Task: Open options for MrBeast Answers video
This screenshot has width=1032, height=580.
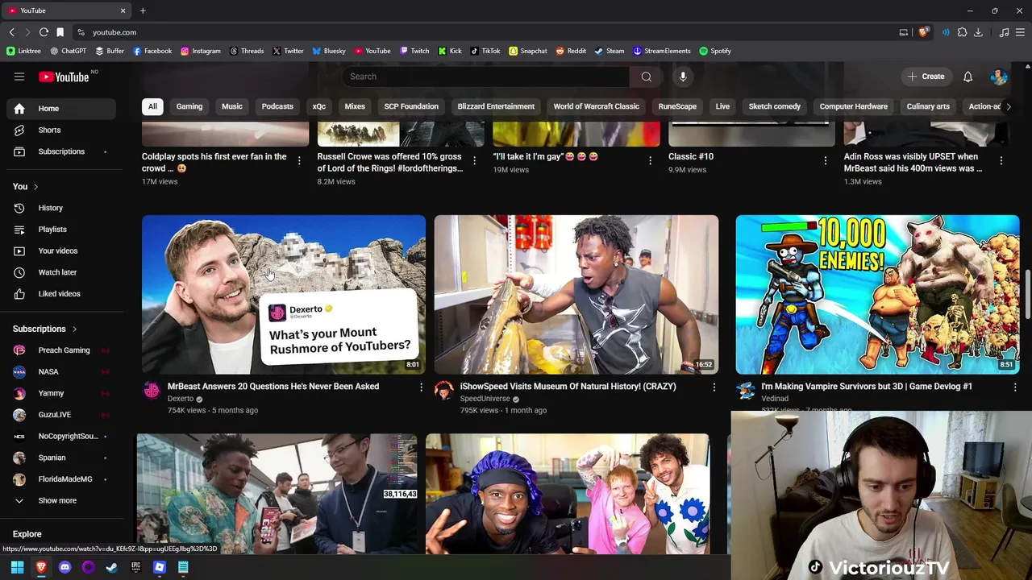Action: point(421,387)
